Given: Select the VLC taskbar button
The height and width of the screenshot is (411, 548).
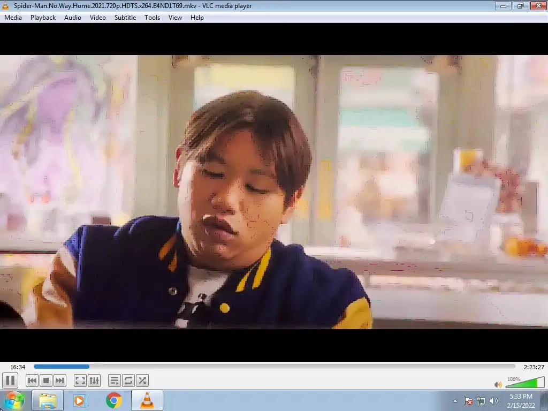Looking at the screenshot, I should [147, 400].
